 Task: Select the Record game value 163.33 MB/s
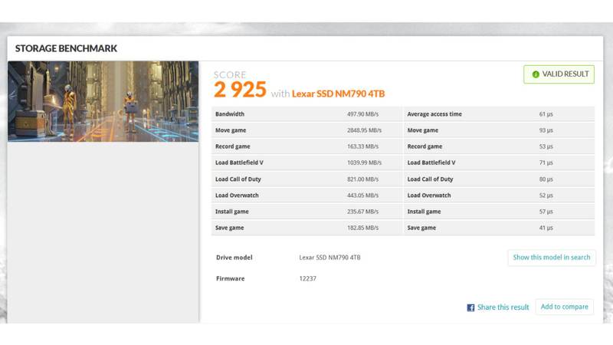362,146
